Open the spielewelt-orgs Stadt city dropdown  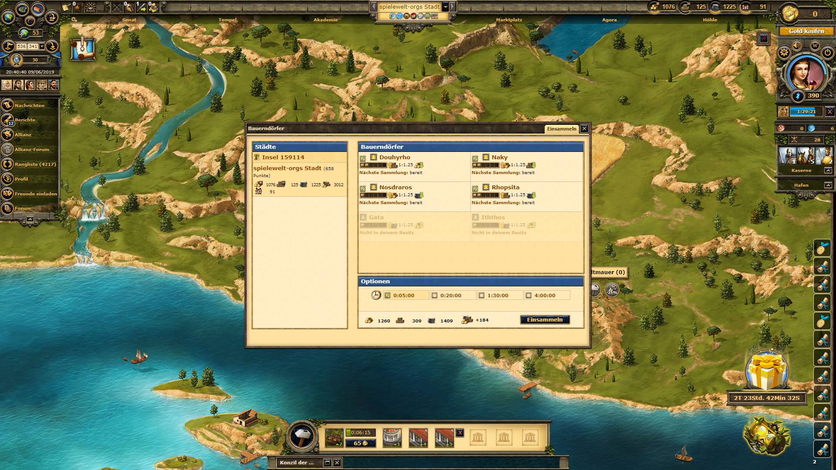click(445, 7)
